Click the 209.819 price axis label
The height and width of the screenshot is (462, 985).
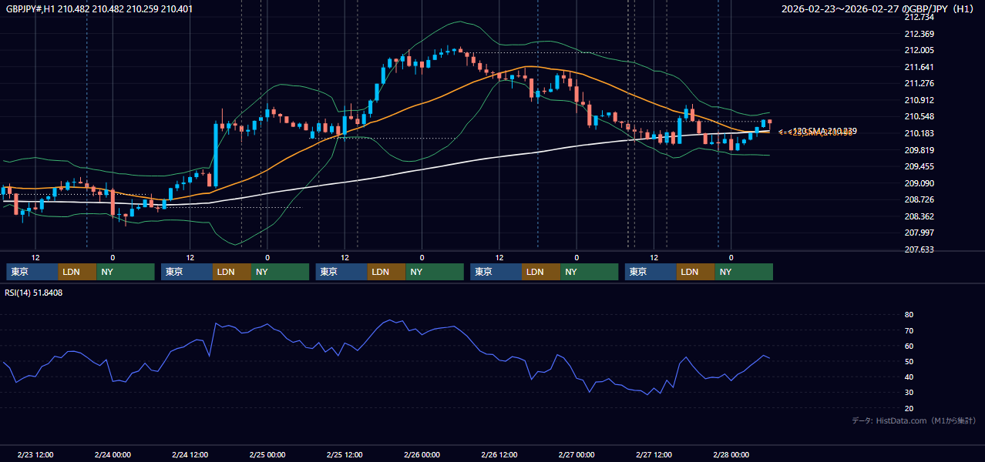tap(919, 150)
